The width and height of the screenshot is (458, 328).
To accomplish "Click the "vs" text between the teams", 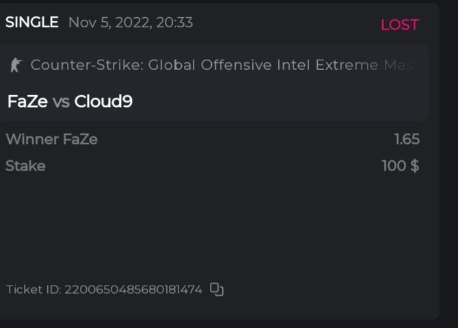I will 61,102.
